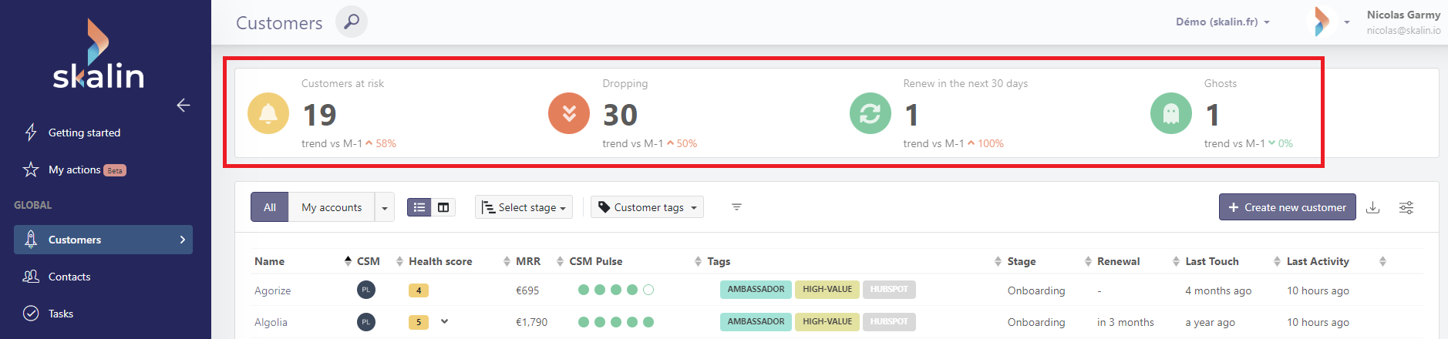
Task: Collapse the sidebar with the left arrow
Action: pos(184,105)
